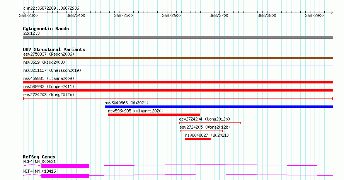
Task: Click ruler position 36872800
Action: tap(267, 15)
